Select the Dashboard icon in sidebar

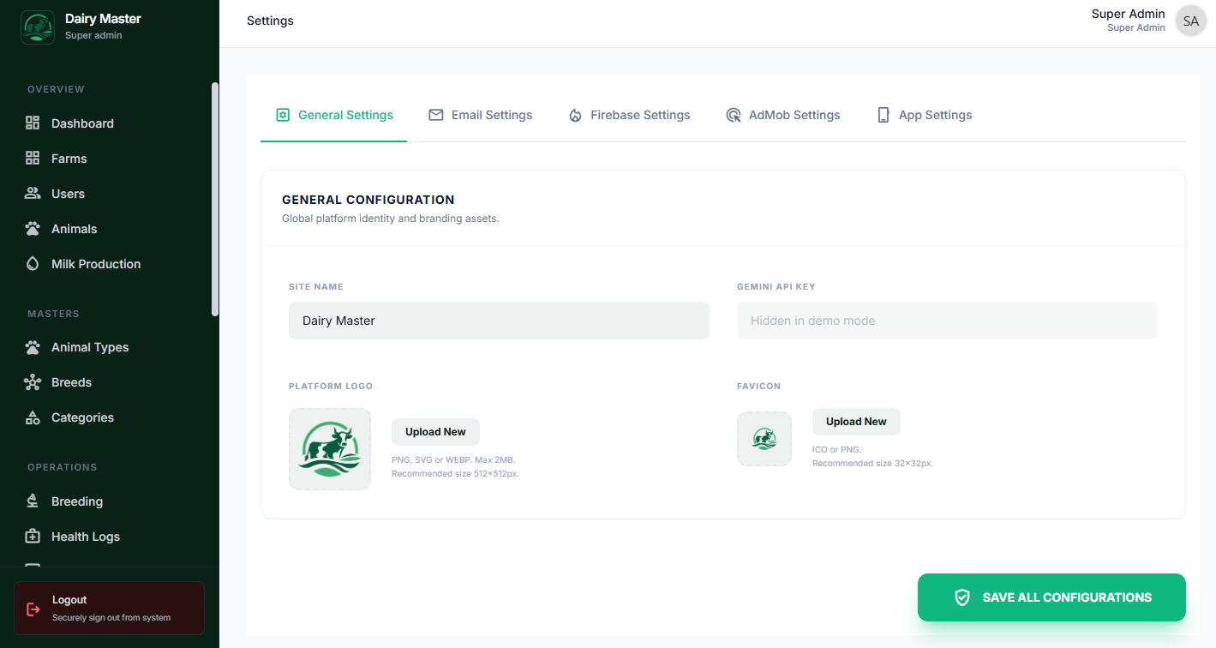33,123
